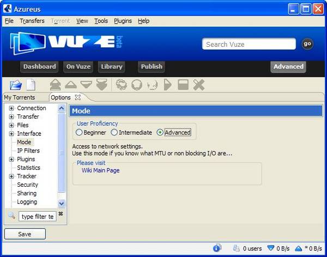The image size is (327, 257).
Task: Expand the Interface tree node
Action: tap(11, 133)
